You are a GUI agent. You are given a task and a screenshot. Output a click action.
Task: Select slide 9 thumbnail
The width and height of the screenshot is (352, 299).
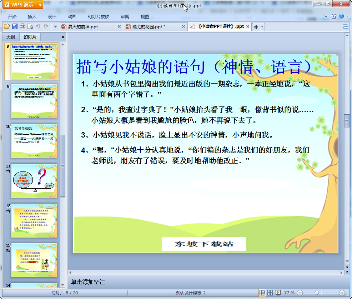[x=34, y=101]
